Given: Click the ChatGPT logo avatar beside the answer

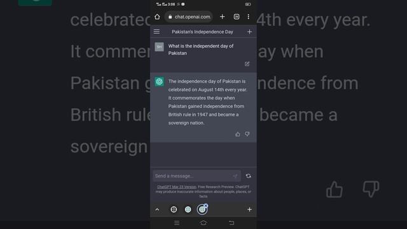Looking at the screenshot, I should [160, 81].
